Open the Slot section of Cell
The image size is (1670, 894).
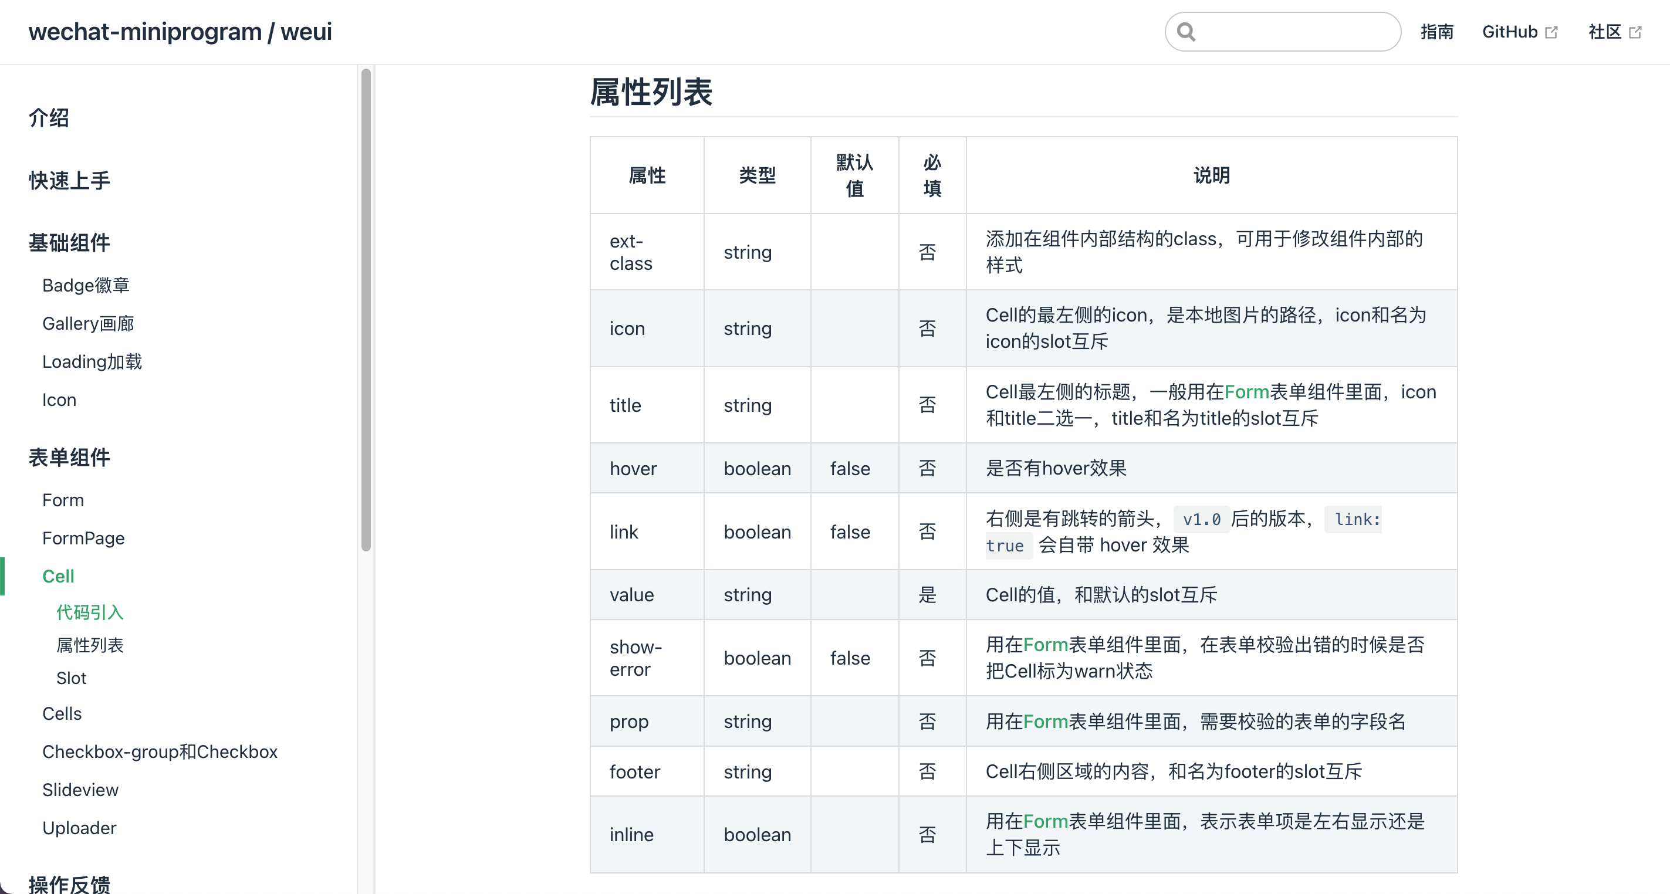point(72,678)
